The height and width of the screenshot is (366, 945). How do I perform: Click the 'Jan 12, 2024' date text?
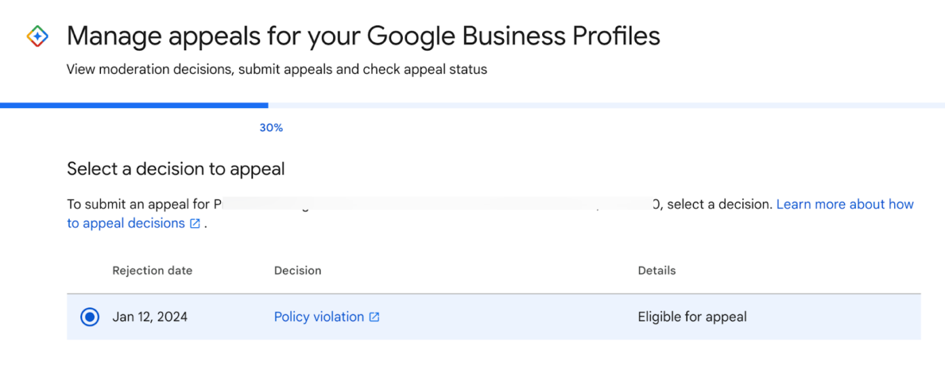coord(150,317)
